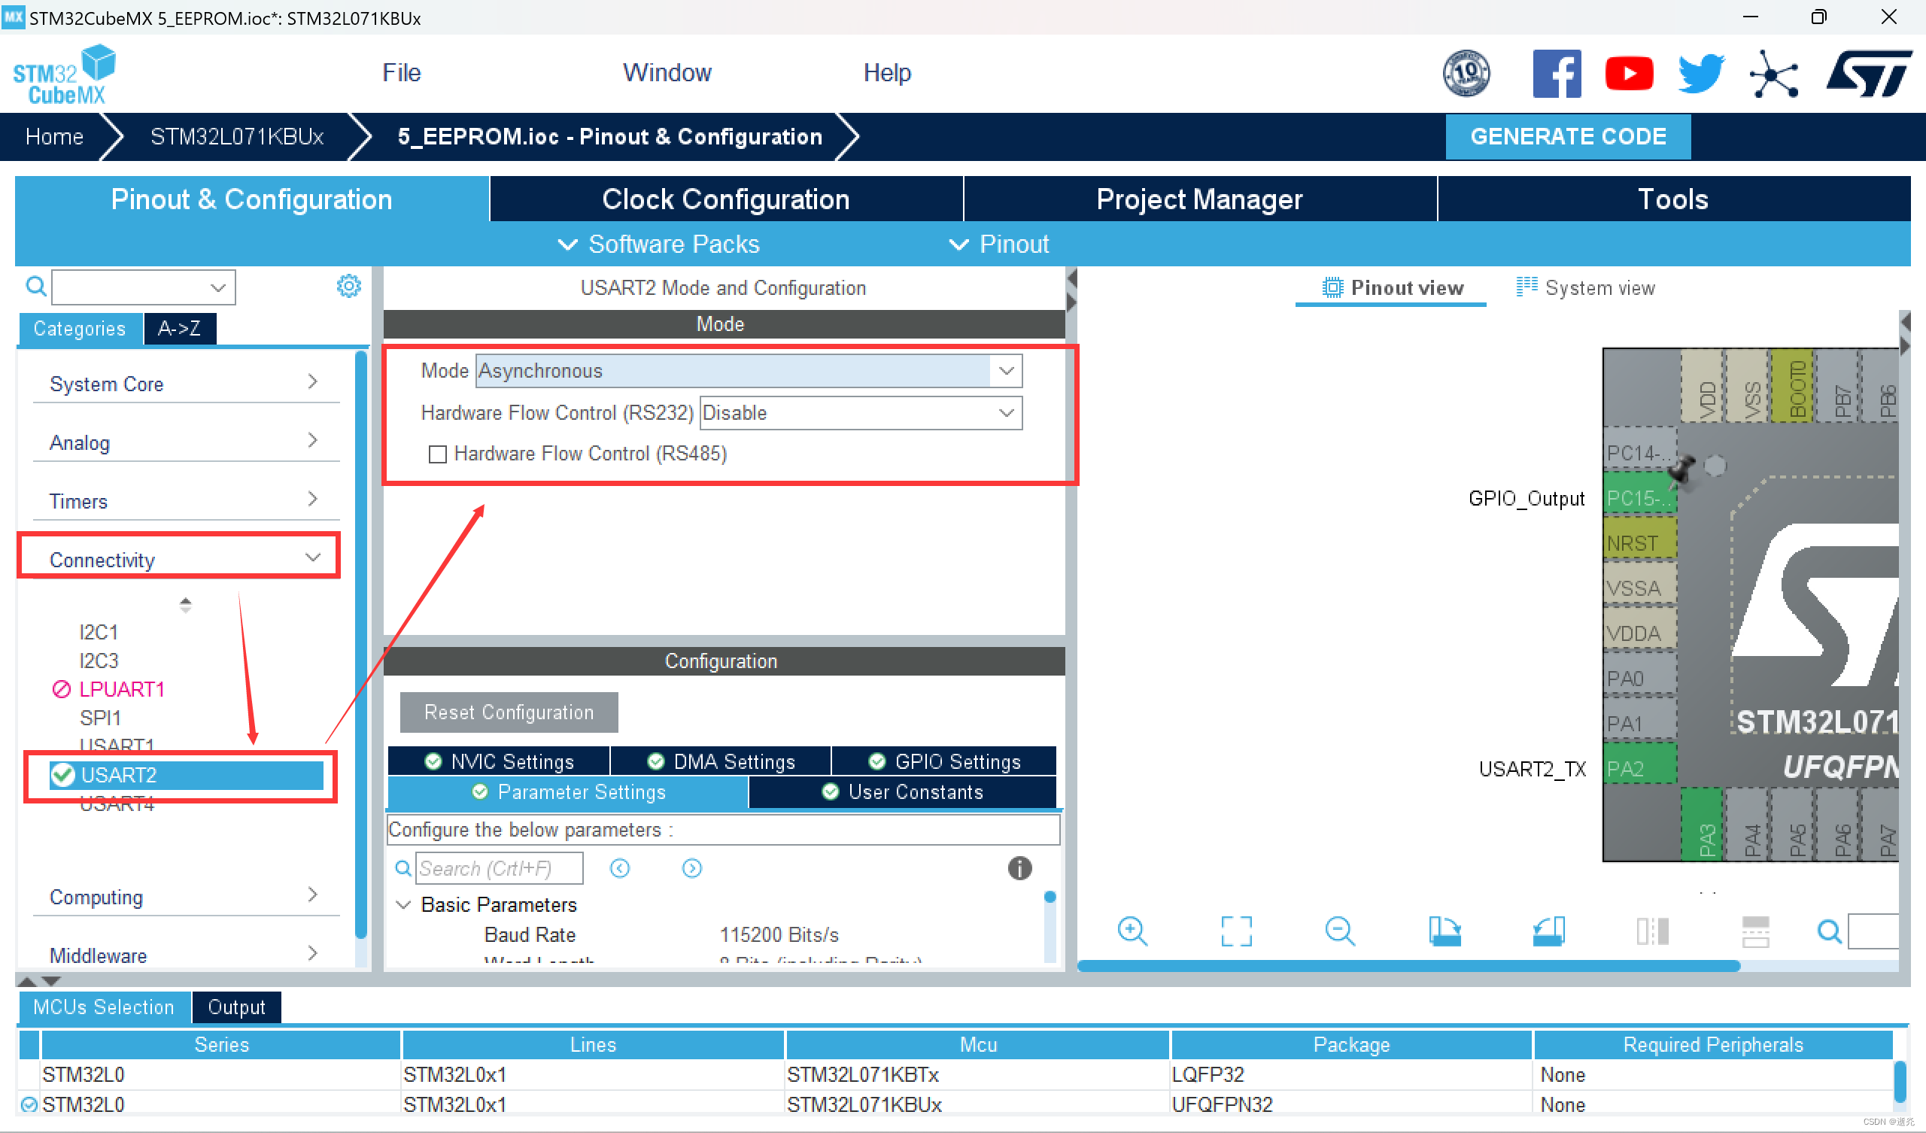Switch to A->Z peripheral list tab

[180, 328]
